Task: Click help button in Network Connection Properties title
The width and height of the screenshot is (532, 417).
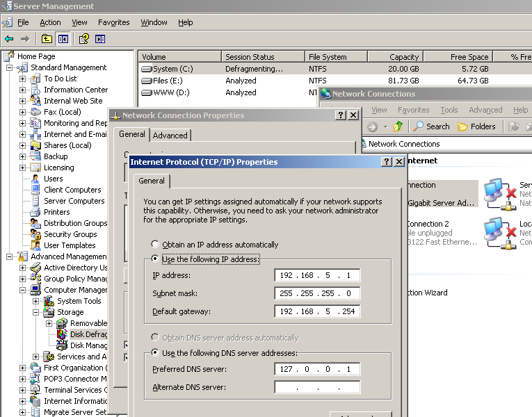Action: (x=341, y=115)
